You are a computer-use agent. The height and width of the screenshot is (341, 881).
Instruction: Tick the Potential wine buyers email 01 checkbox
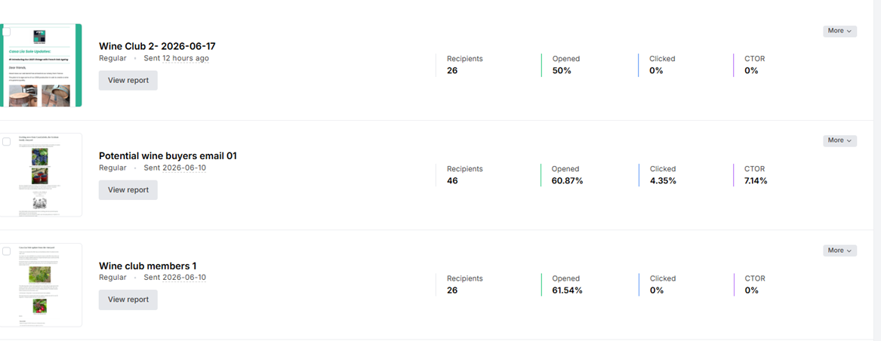click(6, 142)
